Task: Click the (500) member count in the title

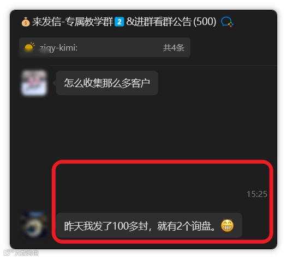Action: [x=205, y=22]
